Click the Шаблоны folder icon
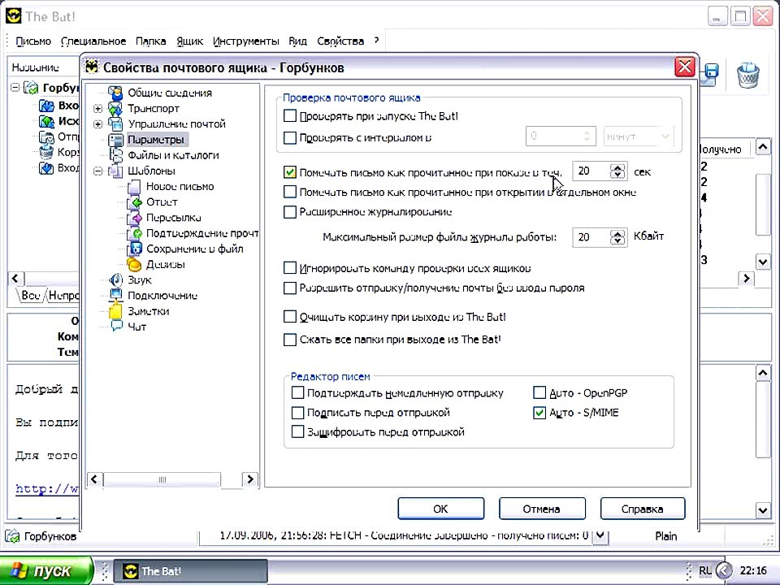 (115, 171)
